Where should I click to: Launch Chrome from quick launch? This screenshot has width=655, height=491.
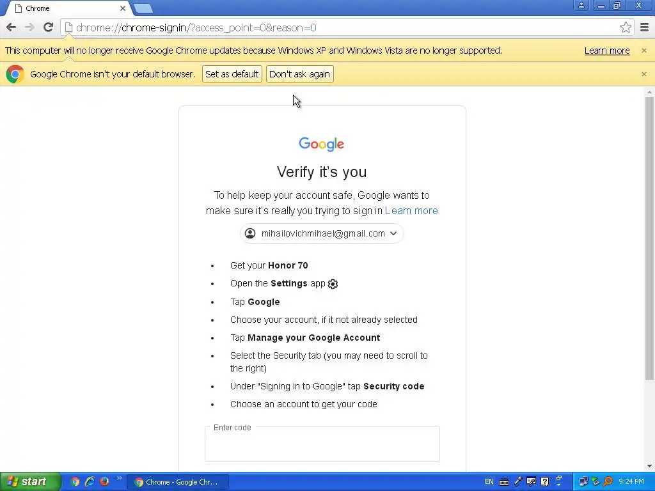click(75, 481)
